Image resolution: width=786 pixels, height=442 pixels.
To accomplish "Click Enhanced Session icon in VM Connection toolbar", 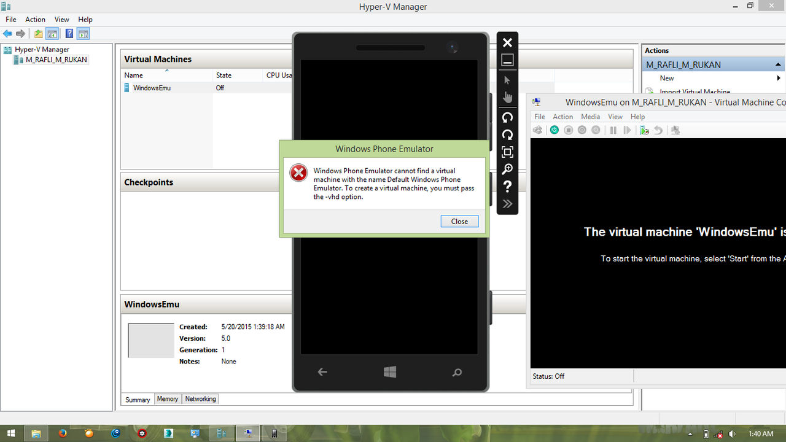I will coord(675,130).
